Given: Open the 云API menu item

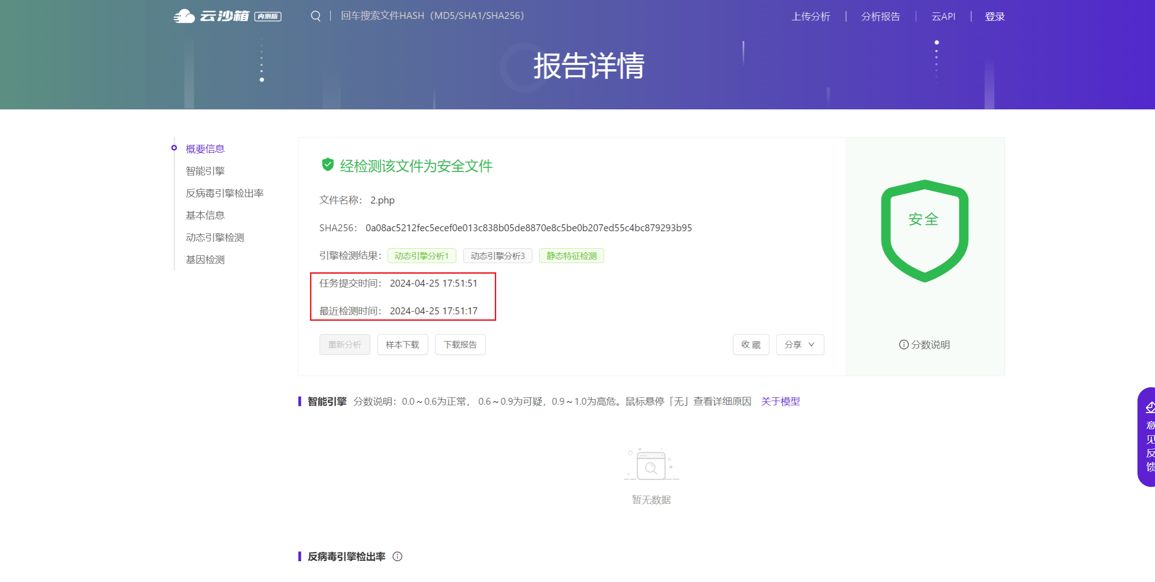Looking at the screenshot, I should click(943, 16).
